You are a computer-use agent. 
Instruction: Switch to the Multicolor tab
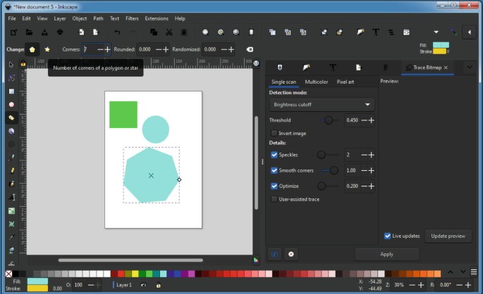pyautogui.click(x=317, y=82)
